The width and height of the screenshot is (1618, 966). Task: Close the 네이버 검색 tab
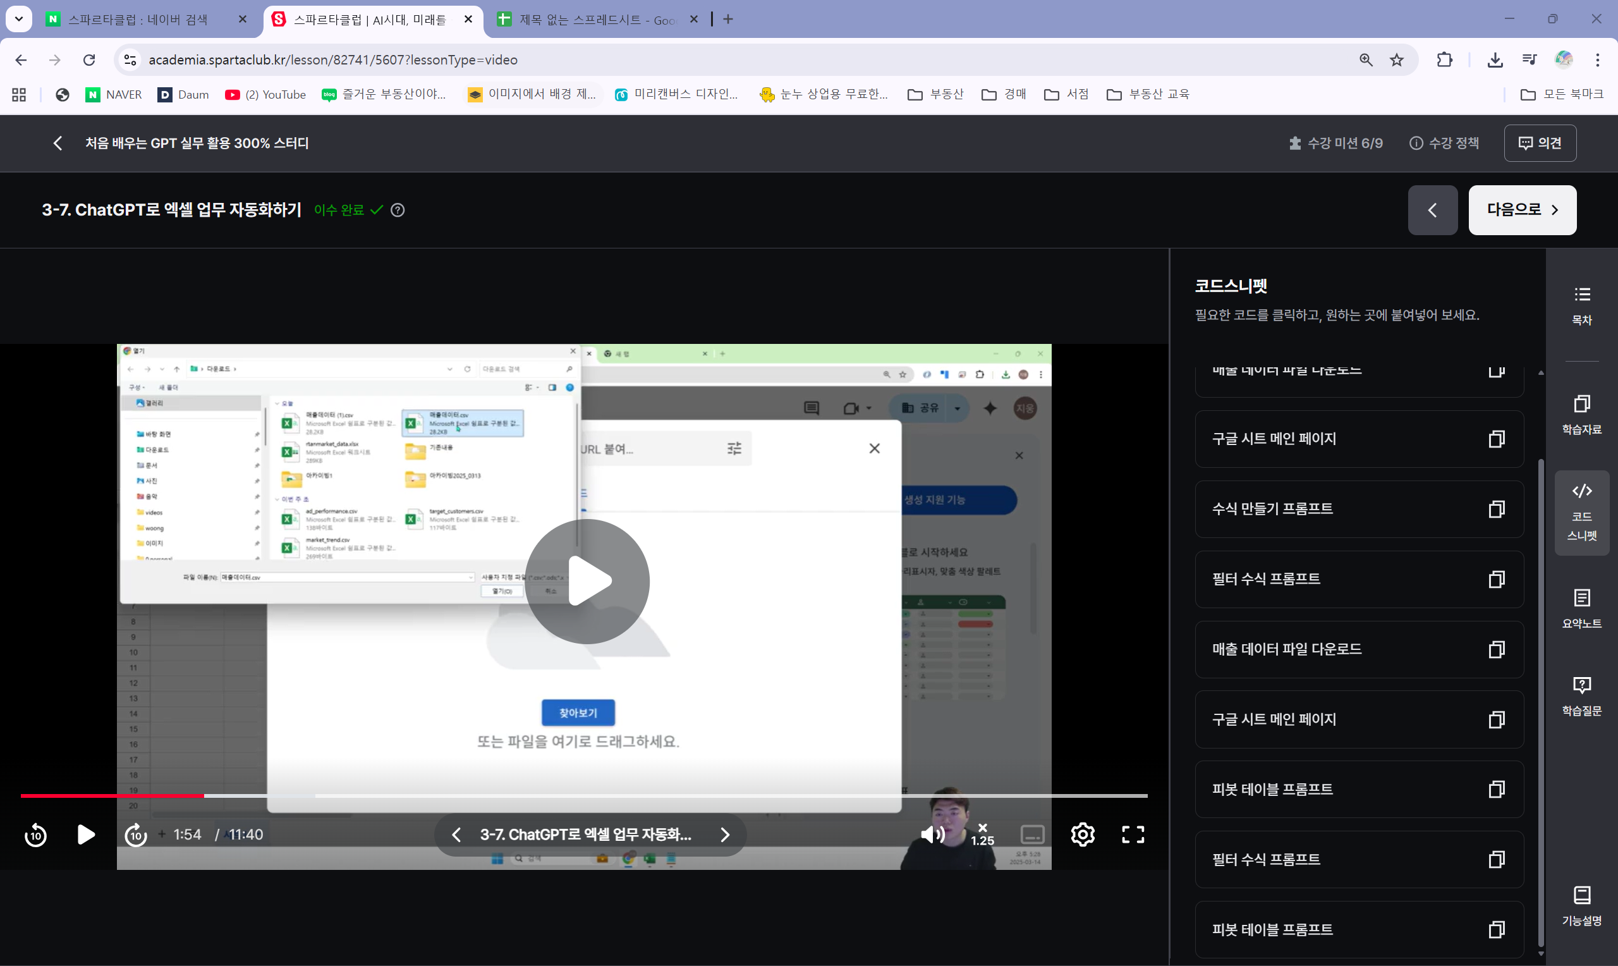coord(243,20)
